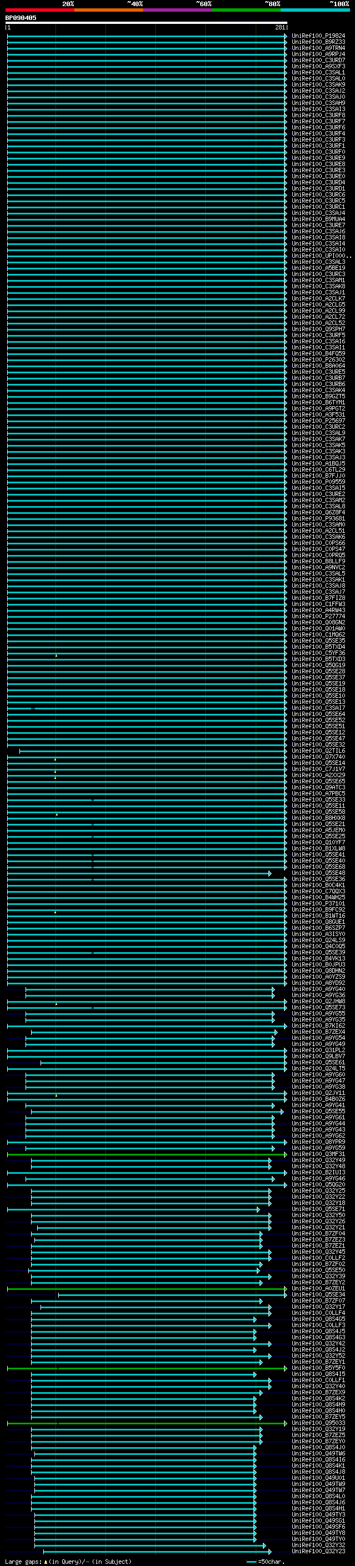
Task: Select label UniRef100_A5BE19
Action: click(x=318, y=268)
